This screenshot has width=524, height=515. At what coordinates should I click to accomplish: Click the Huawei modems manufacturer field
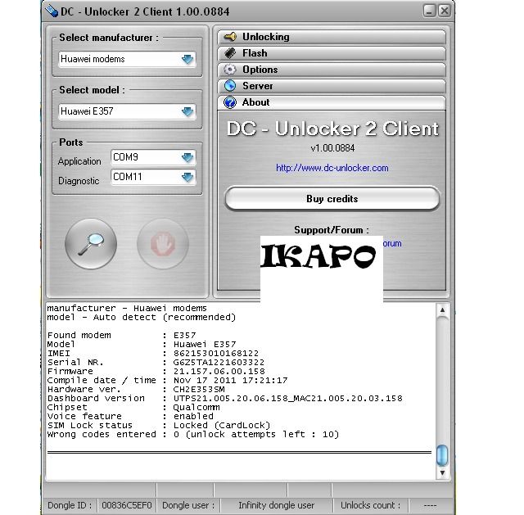pyautogui.click(x=127, y=59)
